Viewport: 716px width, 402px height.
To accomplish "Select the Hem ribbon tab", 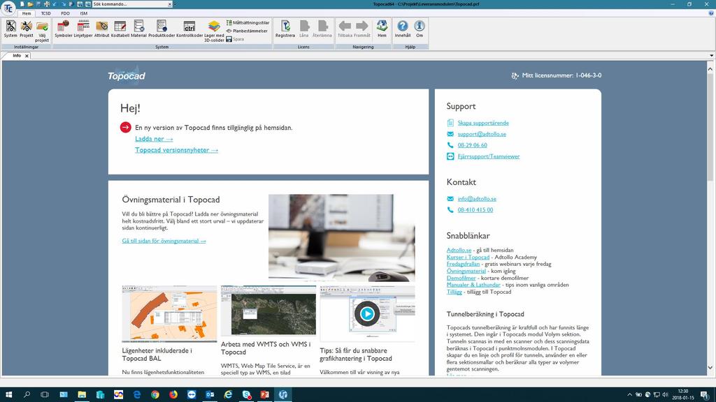I will click(x=27, y=13).
